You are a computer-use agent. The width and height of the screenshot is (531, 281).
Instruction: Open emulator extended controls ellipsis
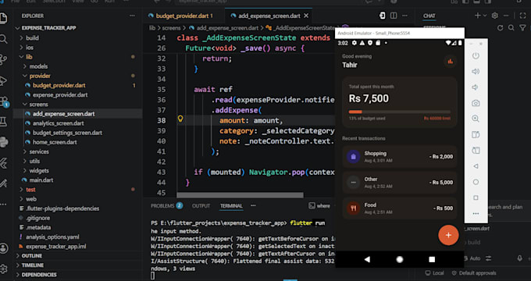pos(476,214)
